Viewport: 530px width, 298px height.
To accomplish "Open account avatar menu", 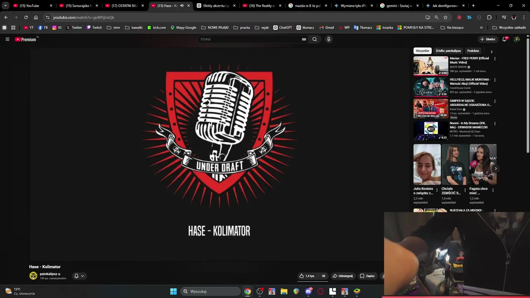I will click(x=516, y=39).
